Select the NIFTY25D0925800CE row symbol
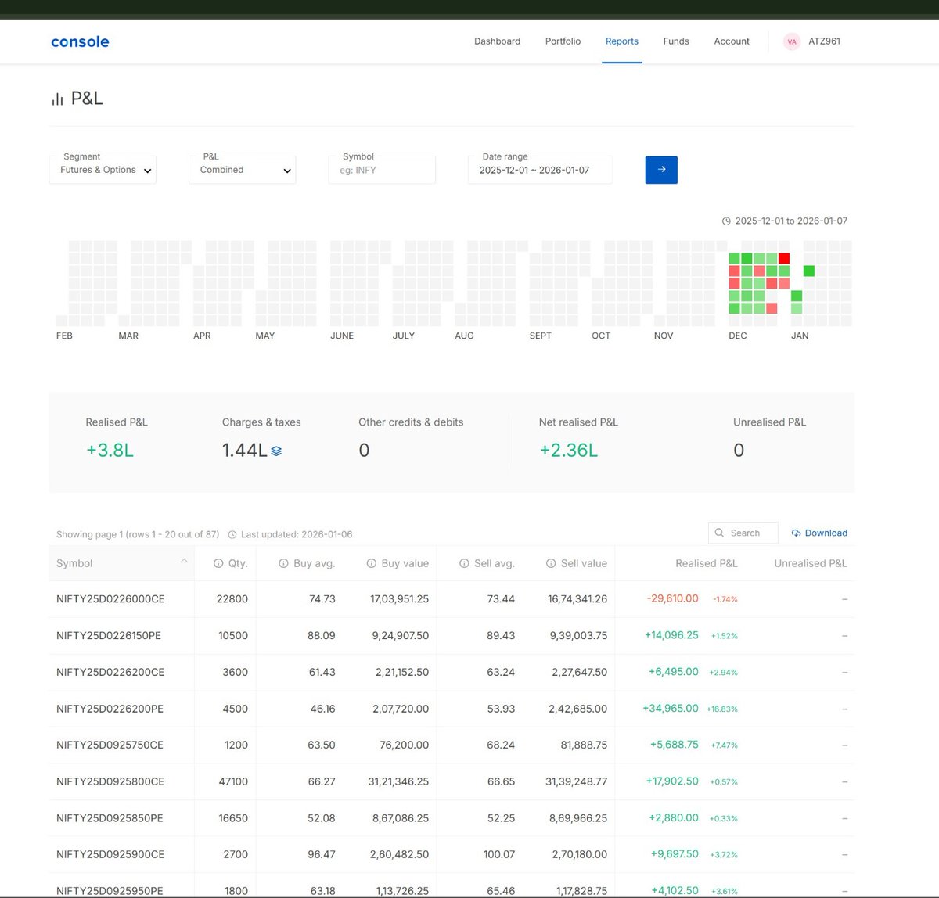Screen dimensions: 939x898 pyautogui.click(x=110, y=781)
